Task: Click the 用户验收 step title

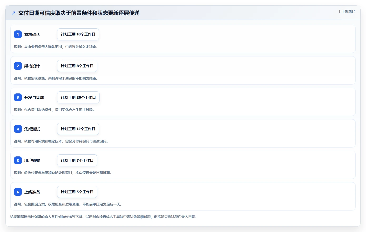Action: point(32,160)
